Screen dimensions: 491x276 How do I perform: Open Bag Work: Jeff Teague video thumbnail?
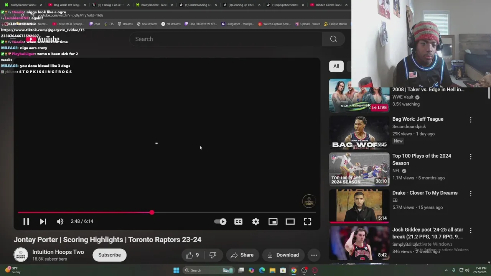coord(359,132)
